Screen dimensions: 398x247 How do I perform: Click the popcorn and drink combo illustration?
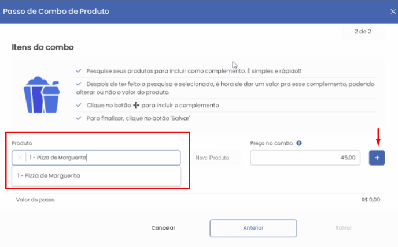click(42, 95)
